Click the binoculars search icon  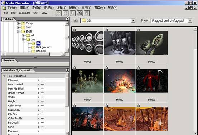80,13
